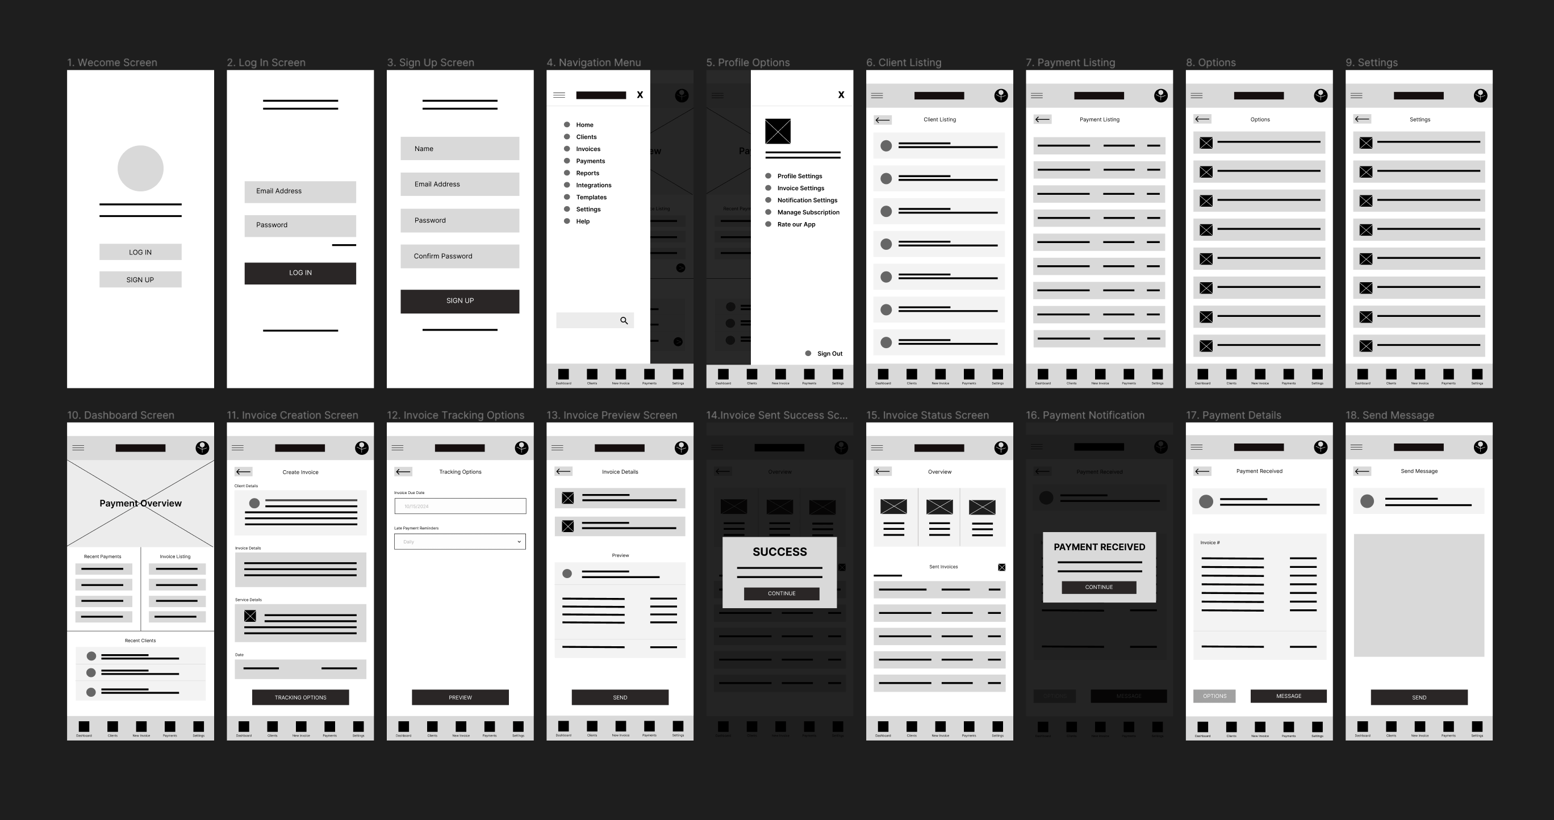This screenshot has width=1554, height=820.
Task: Click the LOG IN button on welcome screen
Action: point(143,251)
